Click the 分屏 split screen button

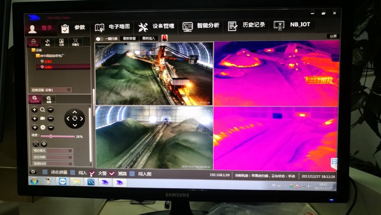click(333, 36)
